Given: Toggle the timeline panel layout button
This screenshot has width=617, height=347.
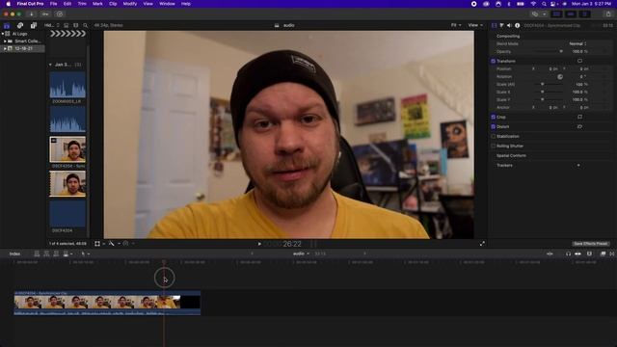Looking at the screenshot, I should point(571,14).
